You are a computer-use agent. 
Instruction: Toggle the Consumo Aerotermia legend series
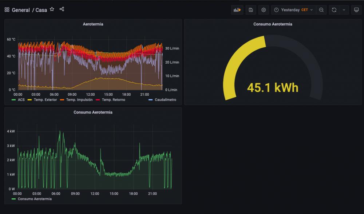(35, 199)
